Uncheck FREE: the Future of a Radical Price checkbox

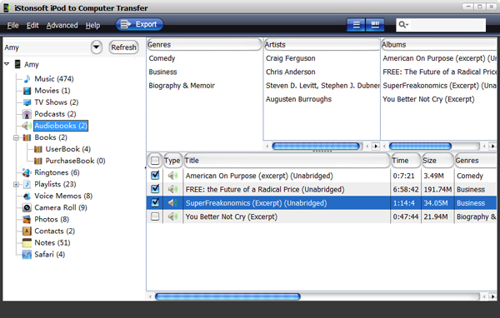(x=155, y=189)
